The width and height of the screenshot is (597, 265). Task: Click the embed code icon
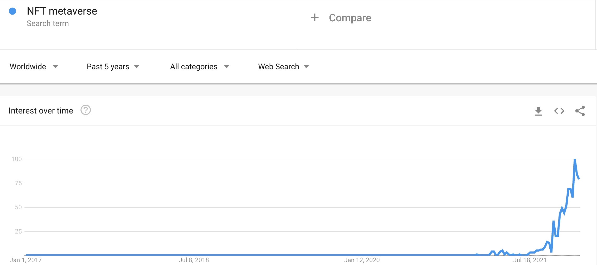pyautogui.click(x=559, y=111)
